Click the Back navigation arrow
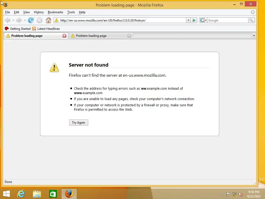 coord(8,20)
